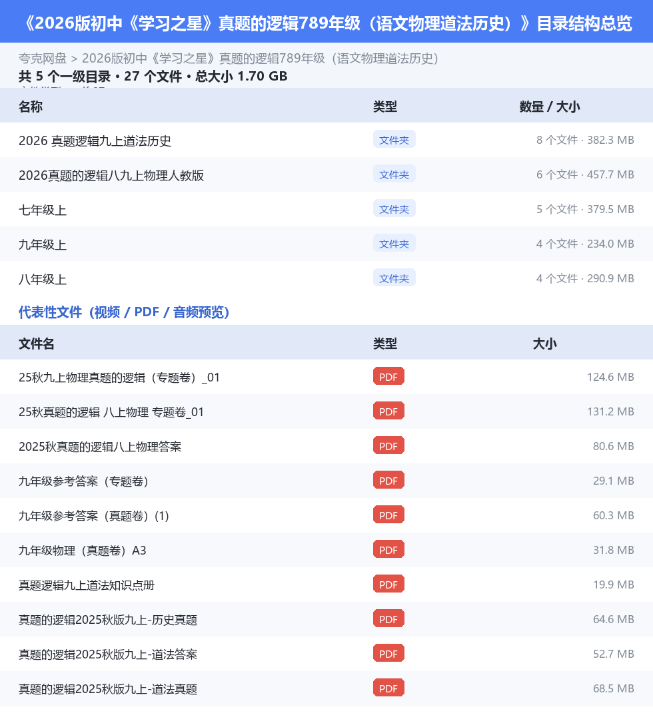Select file 25秋真题的逻辑 八上物理 专题卷_01

point(111,412)
